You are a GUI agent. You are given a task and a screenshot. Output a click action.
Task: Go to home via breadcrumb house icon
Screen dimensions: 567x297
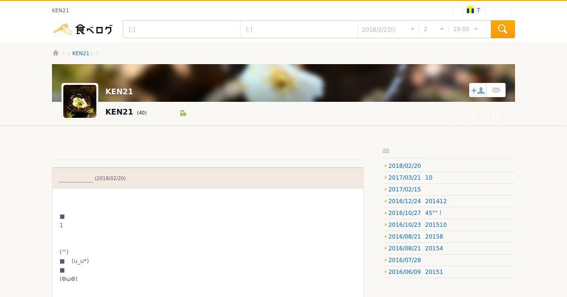(x=56, y=53)
